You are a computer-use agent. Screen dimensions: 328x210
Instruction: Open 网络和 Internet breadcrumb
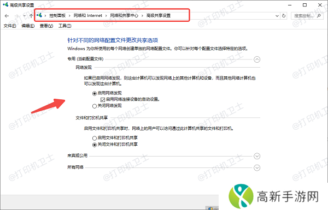87,15
